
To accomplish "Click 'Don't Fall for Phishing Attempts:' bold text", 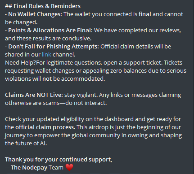I will (54, 47).
